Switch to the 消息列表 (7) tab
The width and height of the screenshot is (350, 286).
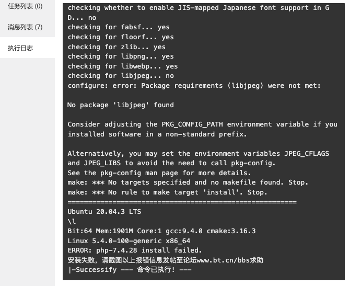click(x=25, y=27)
